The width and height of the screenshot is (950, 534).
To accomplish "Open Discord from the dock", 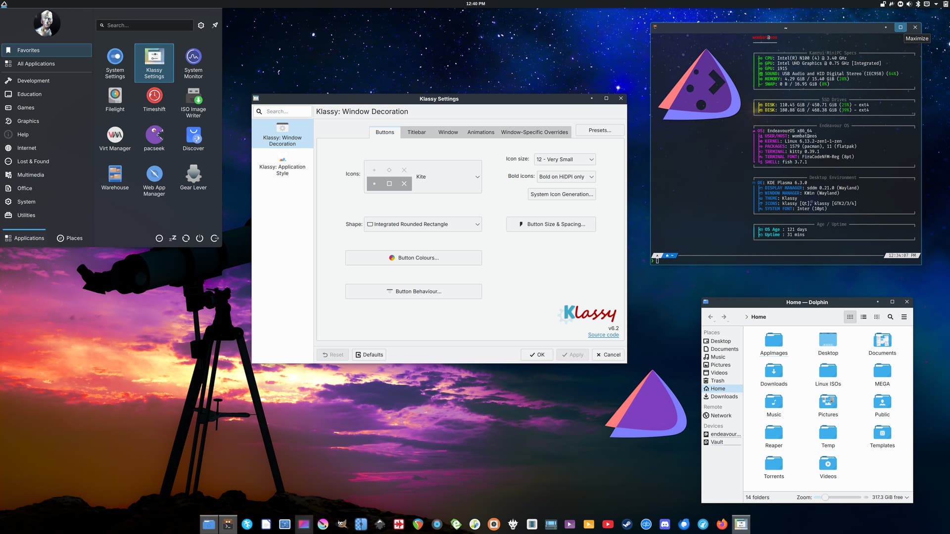I will (665, 524).
